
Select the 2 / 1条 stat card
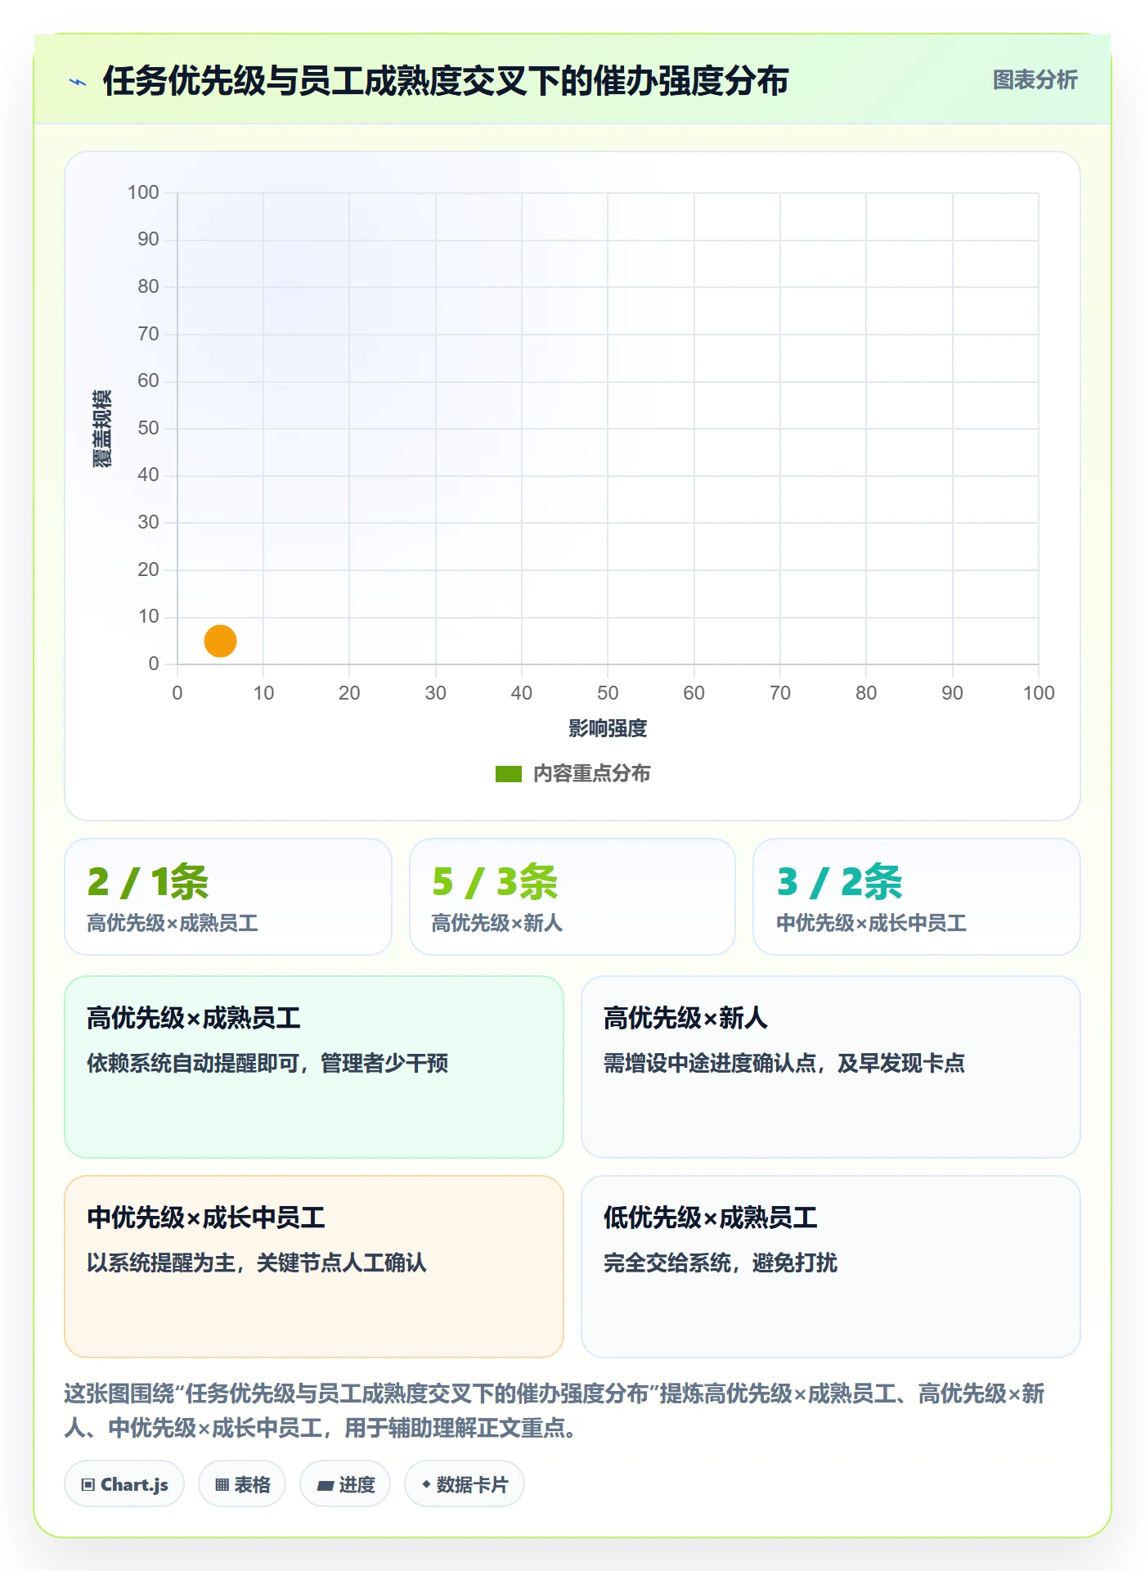coord(228,897)
